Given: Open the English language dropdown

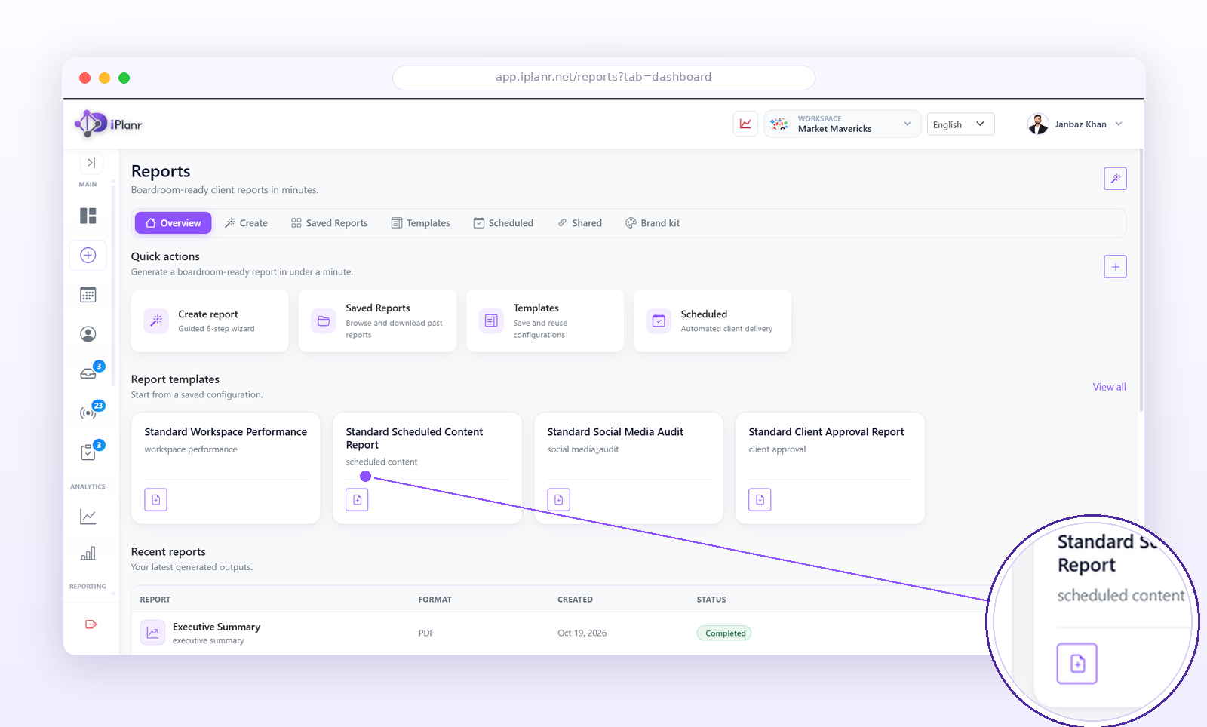Looking at the screenshot, I should click(960, 124).
